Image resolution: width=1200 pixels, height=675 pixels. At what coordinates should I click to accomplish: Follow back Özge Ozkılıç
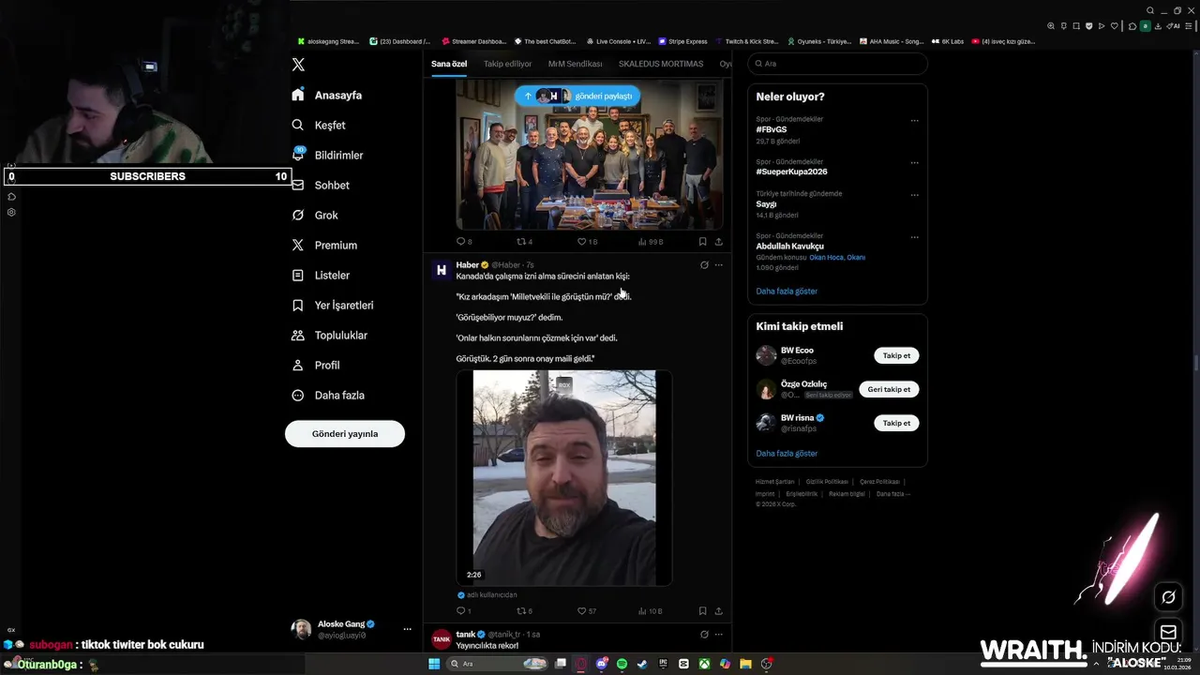point(889,389)
